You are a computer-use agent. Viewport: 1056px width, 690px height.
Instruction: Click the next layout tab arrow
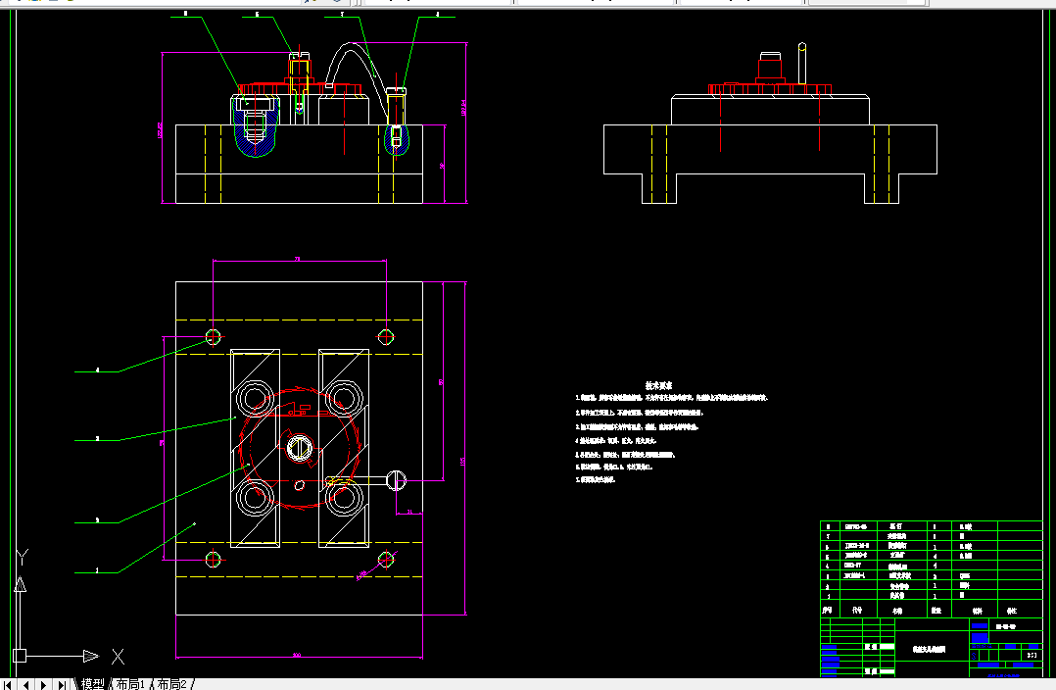(x=44, y=684)
